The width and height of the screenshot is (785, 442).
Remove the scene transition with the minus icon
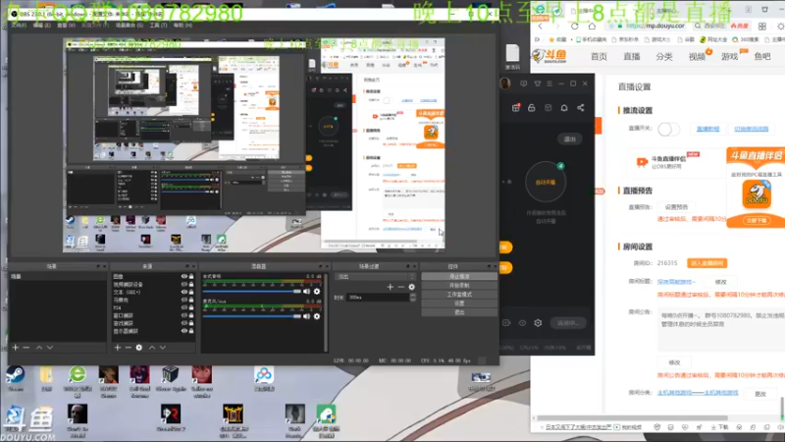(x=401, y=287)
